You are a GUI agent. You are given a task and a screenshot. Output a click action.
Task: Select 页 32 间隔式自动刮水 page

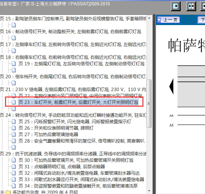click(79, 173)
